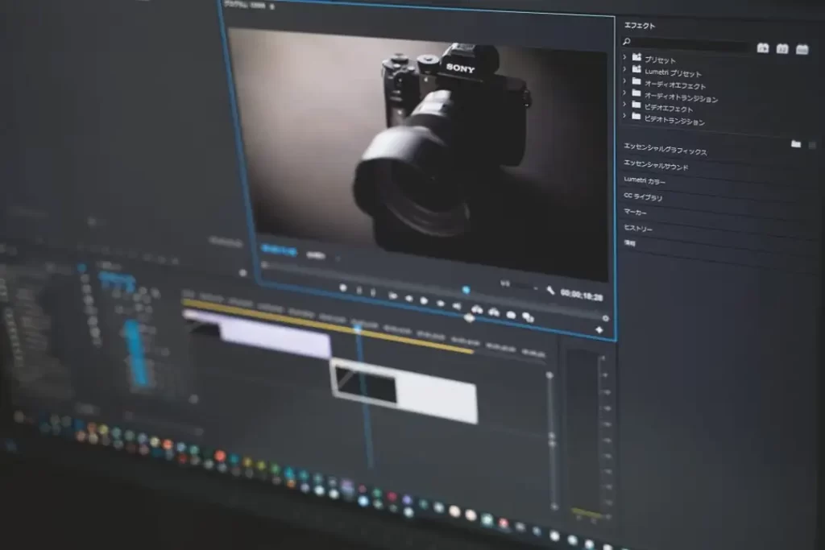The width and height of the screenshot is (825, 550).
Task: Click the Lift button in monitor transport
Action: pyautogui.click(x=476, y=310)
